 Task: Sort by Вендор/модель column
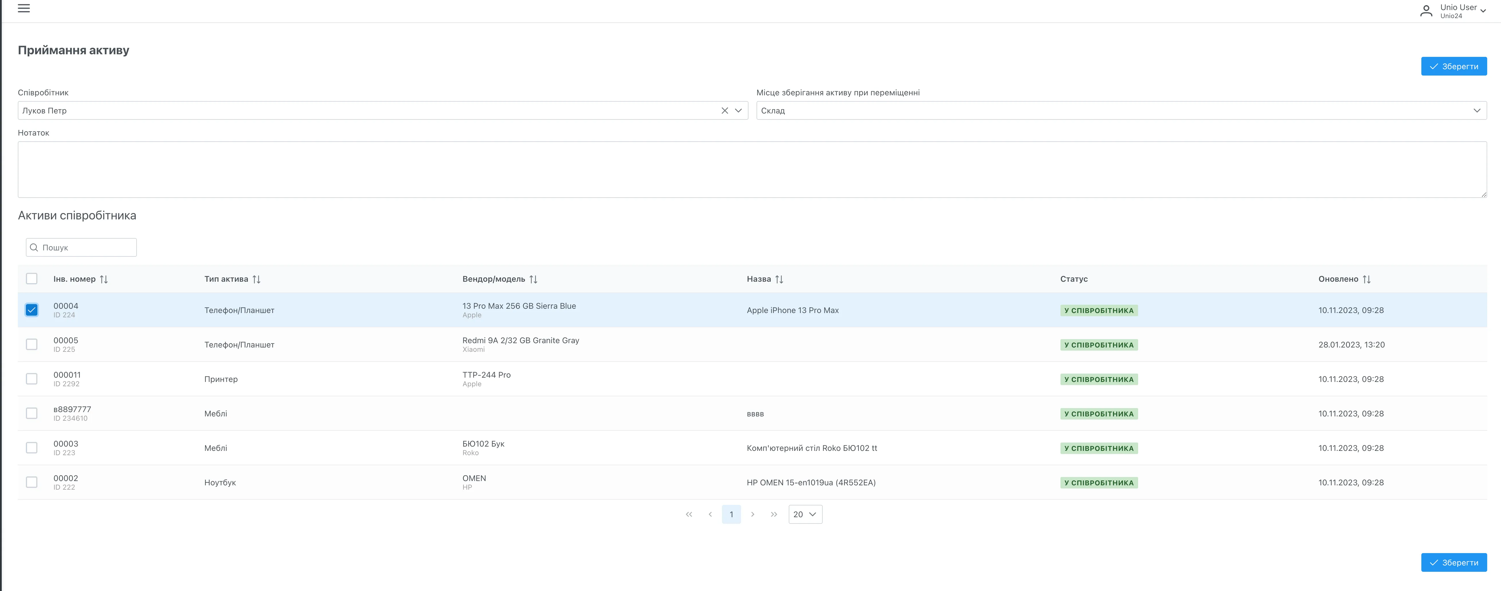[x=533, y=279]
